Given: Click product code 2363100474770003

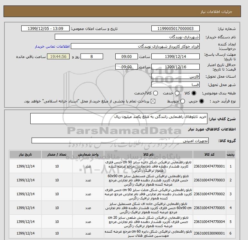Looking at the screenshot, I should [209, 180].
